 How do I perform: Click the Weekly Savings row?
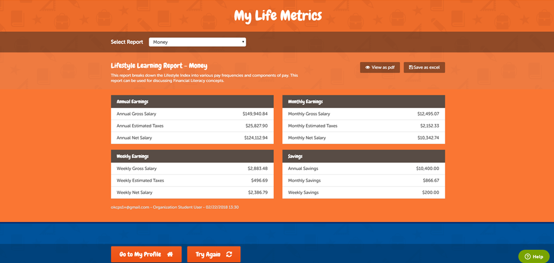363,193
